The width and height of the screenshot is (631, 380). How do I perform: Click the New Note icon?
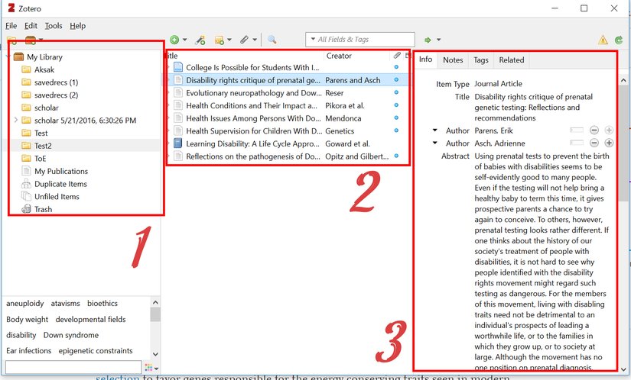(220, 40)
